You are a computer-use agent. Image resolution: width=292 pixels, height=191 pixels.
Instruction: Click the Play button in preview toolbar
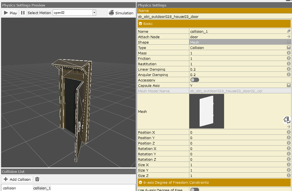(10, 13)
